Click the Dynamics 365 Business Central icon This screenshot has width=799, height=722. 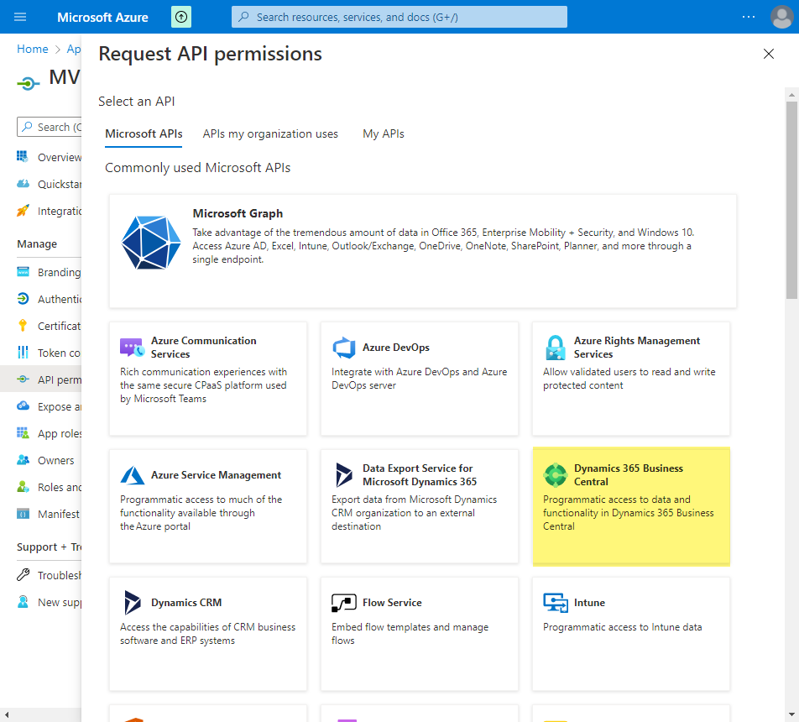pos(556,474)
